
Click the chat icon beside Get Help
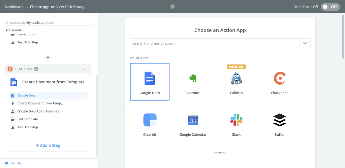(7, 163)
